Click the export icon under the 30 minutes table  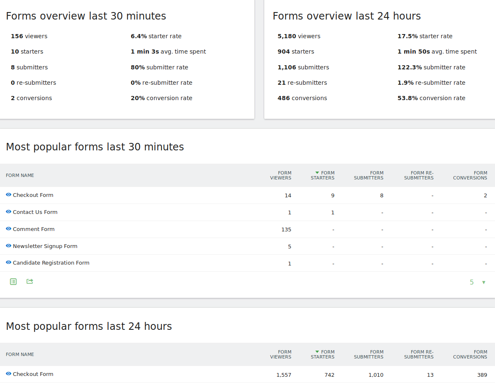coord(30,282)
